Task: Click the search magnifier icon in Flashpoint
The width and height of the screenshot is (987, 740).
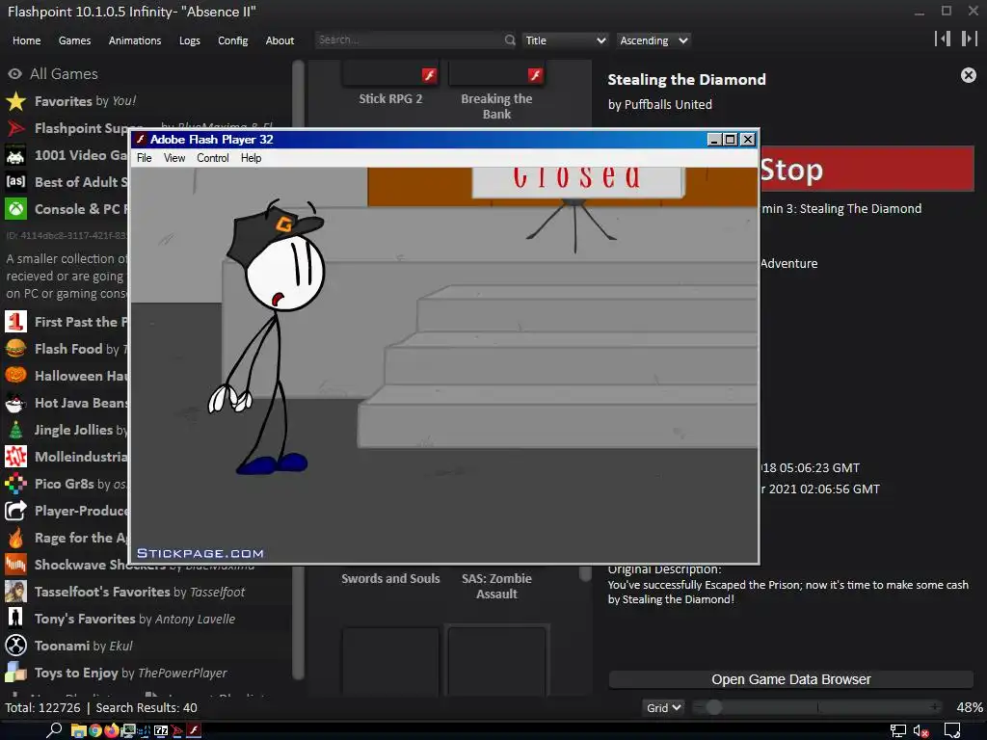Action: [509, 40]
